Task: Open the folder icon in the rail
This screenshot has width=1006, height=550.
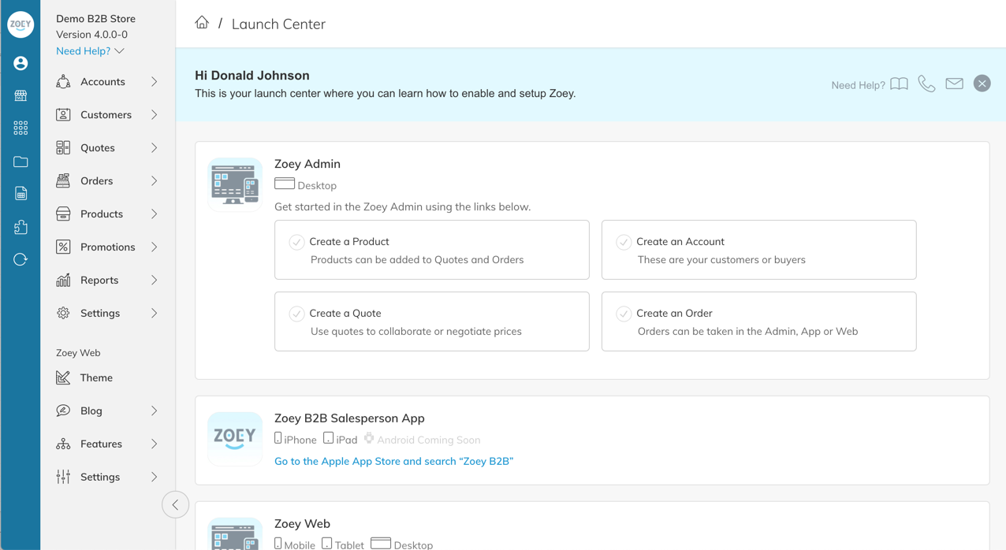Action: [20, 162]
